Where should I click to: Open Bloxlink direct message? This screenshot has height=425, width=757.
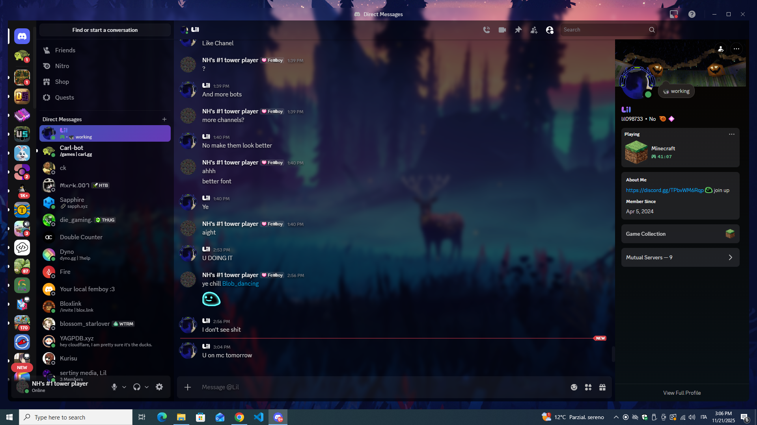(x=105, y=307)
